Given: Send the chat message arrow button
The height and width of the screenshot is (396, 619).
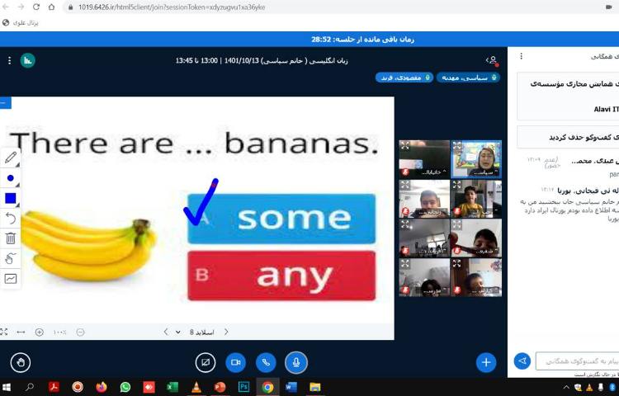Looking at the screenshot, I should pyautogui.click(x=522, y=361).
